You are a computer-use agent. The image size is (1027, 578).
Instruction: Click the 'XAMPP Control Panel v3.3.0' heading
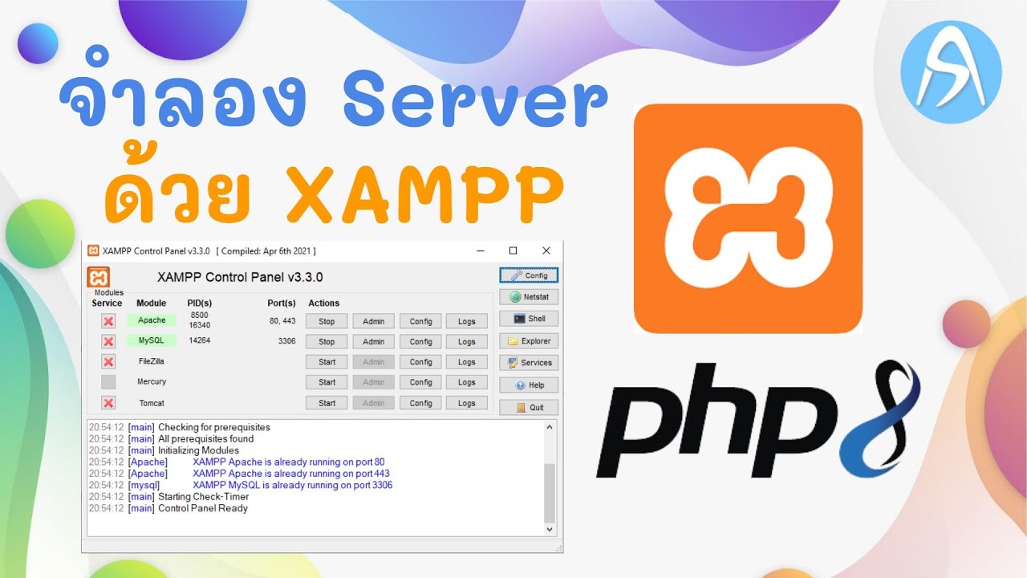click(x=241, y=277)
